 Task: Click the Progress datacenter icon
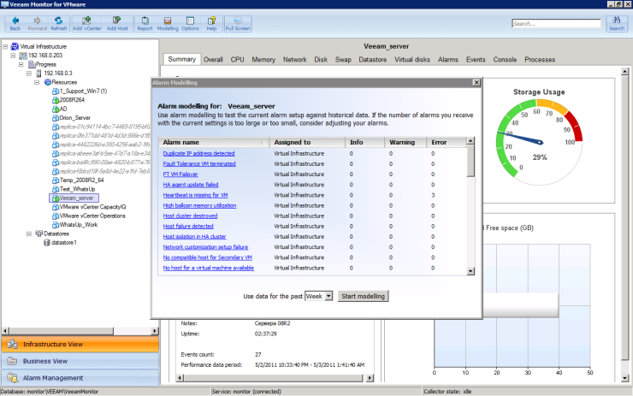tap(32, 64)
